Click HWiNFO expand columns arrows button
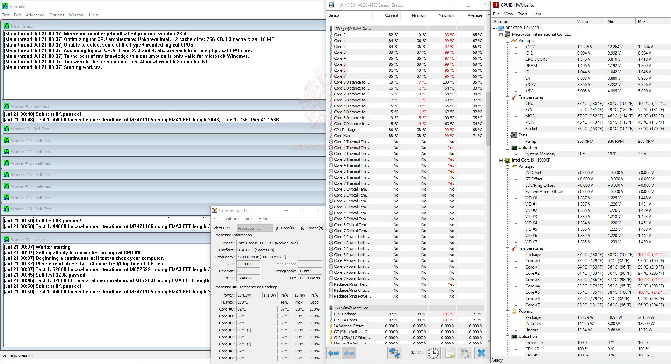 point(334,353)
